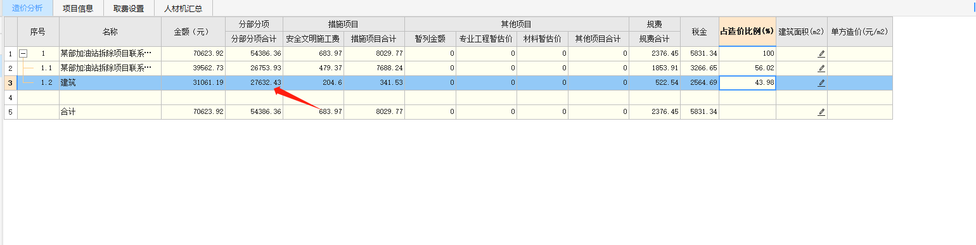Click the 3266.65 税金 cell
The height and width of the screenshot is (245, 976).
click(700, 68)
